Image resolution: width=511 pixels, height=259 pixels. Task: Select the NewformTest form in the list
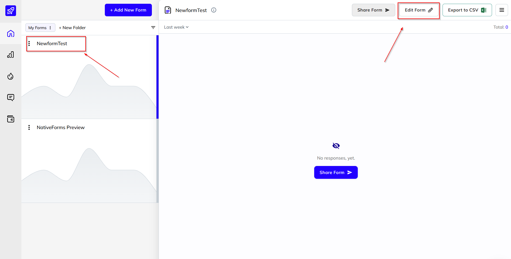[52, 44]
